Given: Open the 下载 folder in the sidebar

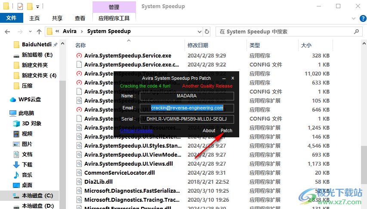Looking at the screenshot, I should [x=27, y=165].
